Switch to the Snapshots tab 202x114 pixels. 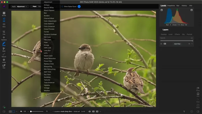click(x=171, y=6)
